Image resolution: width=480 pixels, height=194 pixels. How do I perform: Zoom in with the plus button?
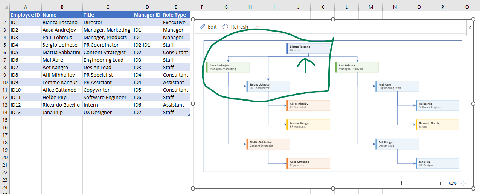440,183
